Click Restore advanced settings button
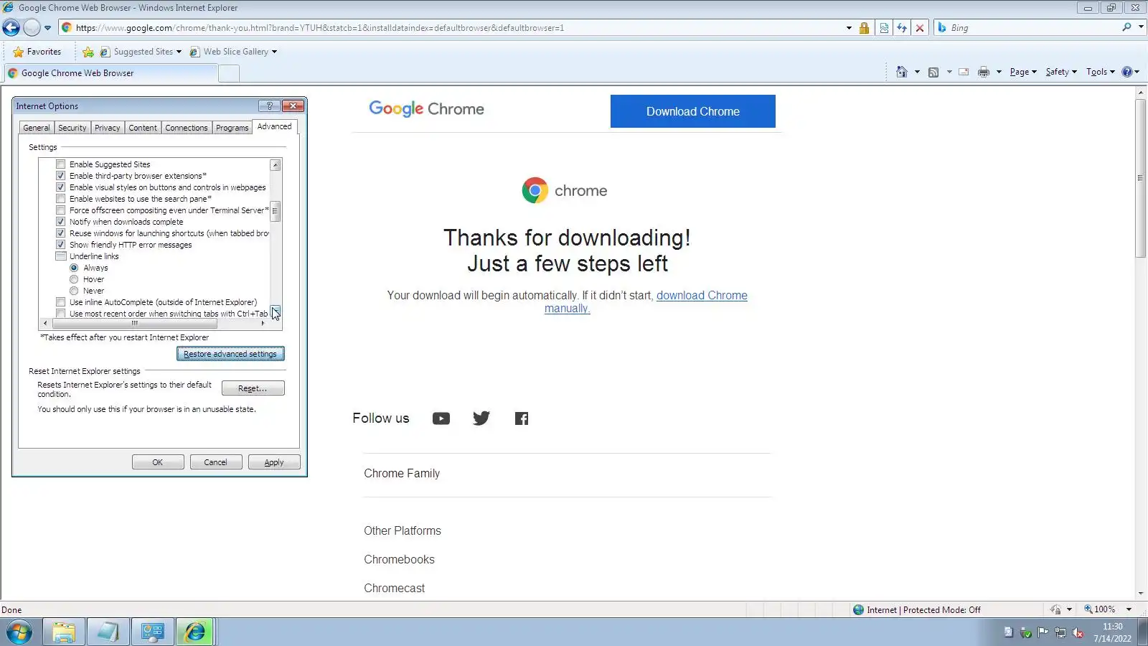 point(230,354)
